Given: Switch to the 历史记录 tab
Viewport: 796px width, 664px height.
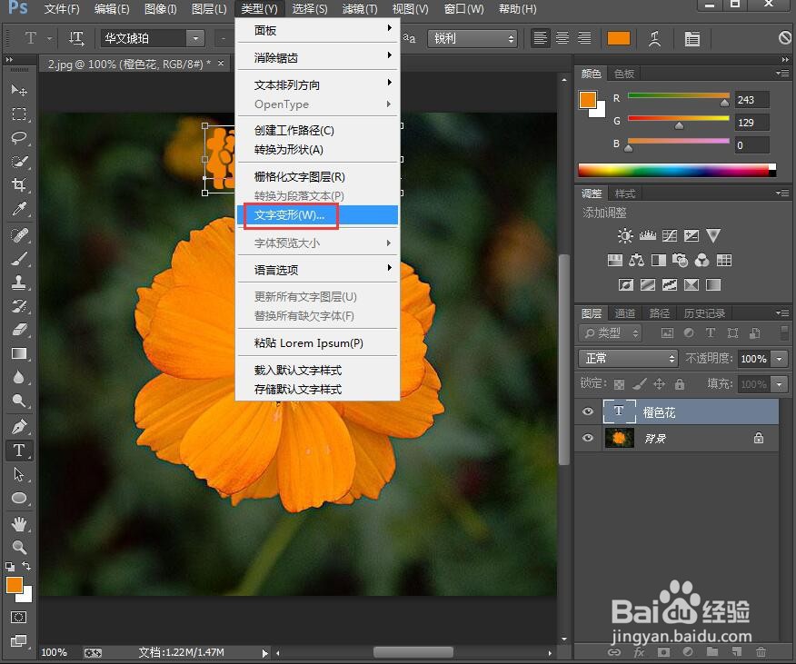Looking at the screenshot, I should pos(704,313).
